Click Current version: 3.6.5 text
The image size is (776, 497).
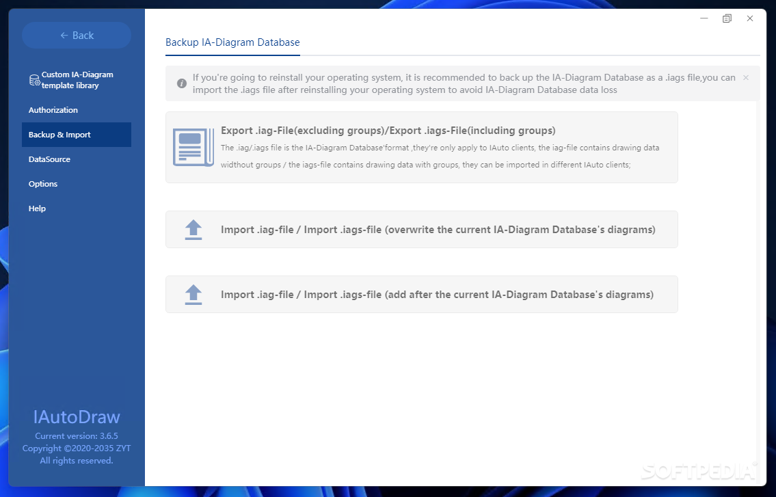click(x=77, y=436)
